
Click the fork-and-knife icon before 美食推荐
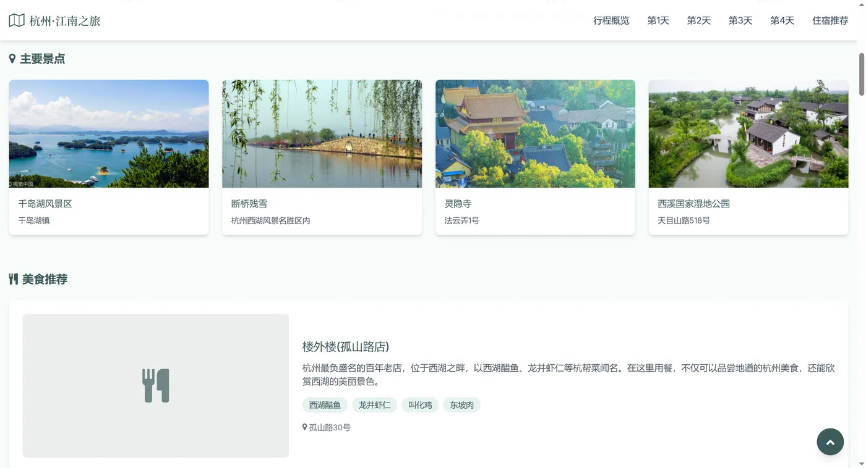coord(12,279)
